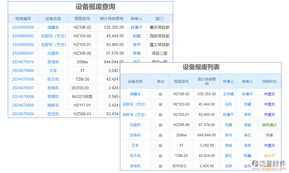
Task: Click 作废 status for 发电机 row
Action: coord(269,135)
